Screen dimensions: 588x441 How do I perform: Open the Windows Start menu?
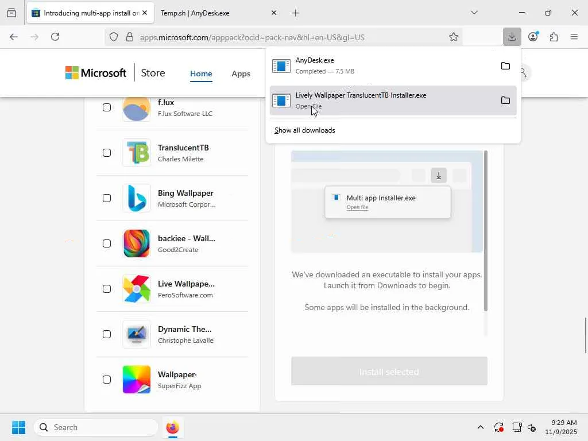(18, 427)
